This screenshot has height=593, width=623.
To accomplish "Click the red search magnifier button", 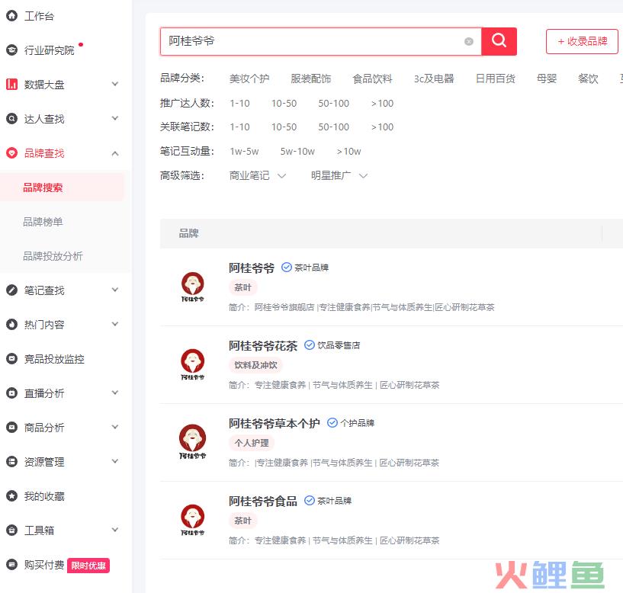I will pos(499,41).
